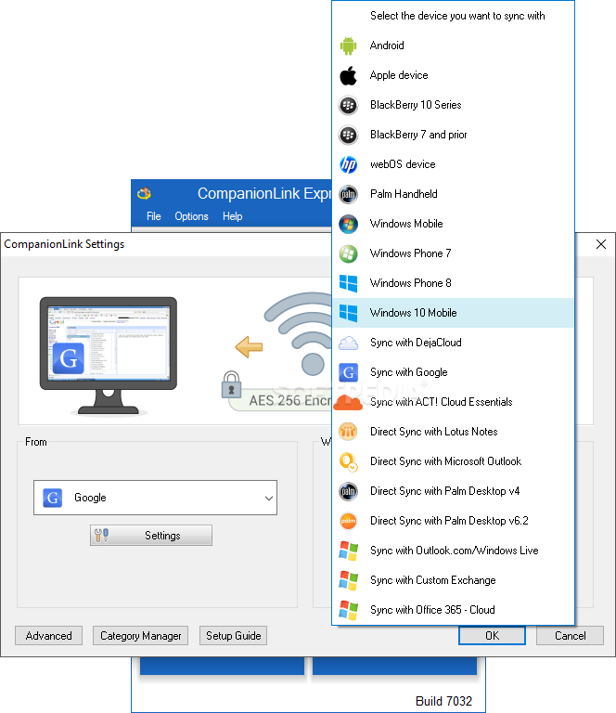Click the Windows 10 Mobile logo icon
Image resolution: width=616 pixels, height=713 pixels.
point(349,313)
